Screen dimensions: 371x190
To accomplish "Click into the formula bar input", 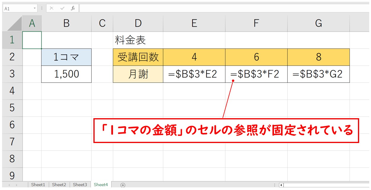I will point(224,8).
